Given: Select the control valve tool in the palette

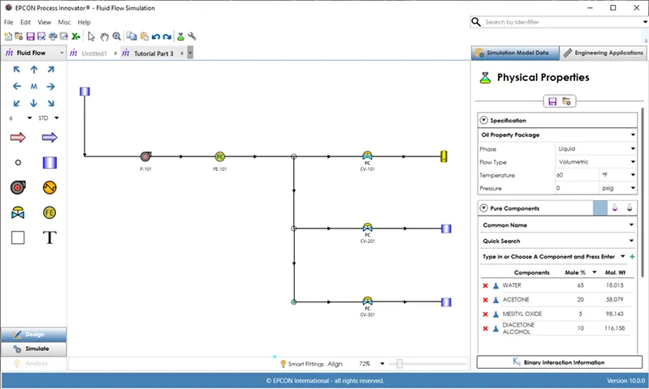Looking at the screenshot, I should [x=18, y=212].
